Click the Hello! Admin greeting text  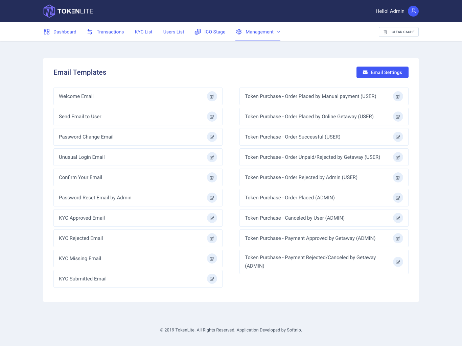click(x=390, y=11)
